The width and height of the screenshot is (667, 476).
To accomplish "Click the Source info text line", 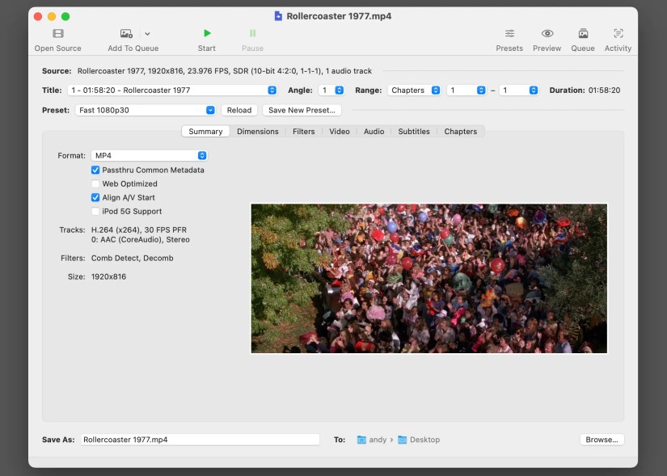I will pyautogui.click(x=225, y=71).
